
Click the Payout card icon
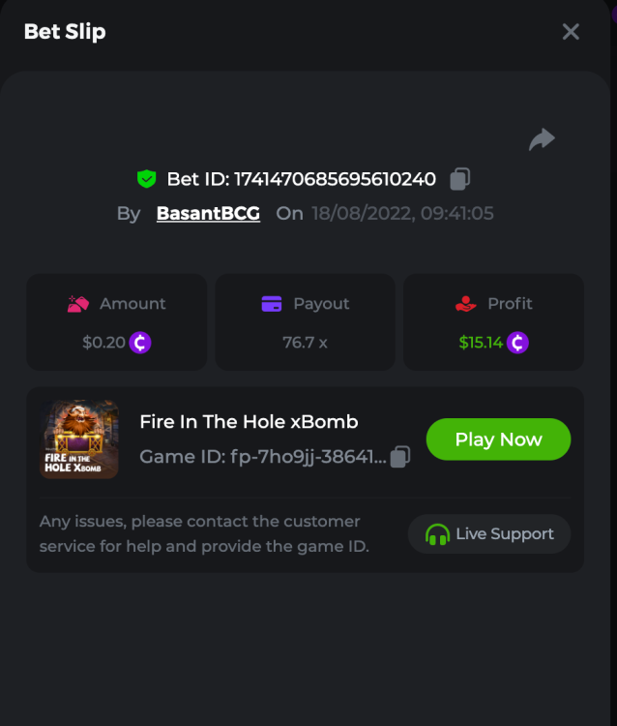pyautogui.click(x=272, y=304)
